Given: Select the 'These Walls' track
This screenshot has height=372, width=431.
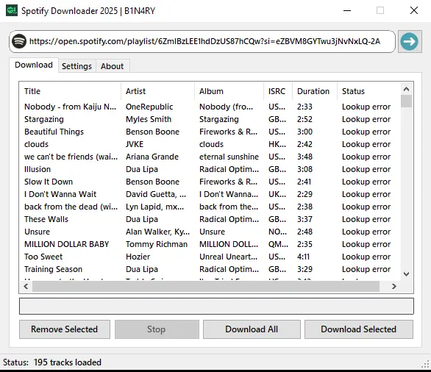Looking at the screenshot, I should coord(46,219).
